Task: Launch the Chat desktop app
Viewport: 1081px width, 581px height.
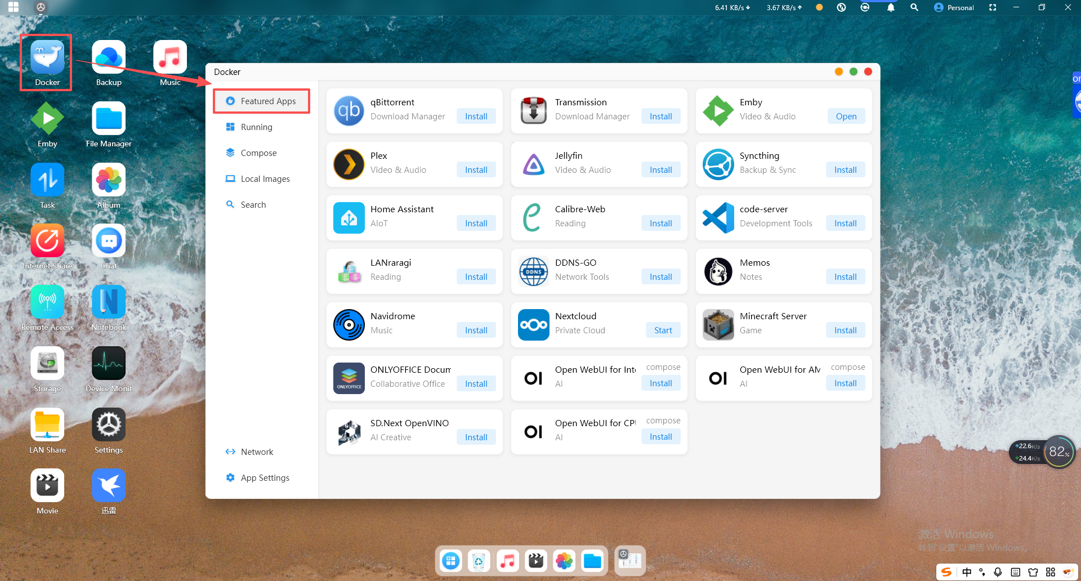Action: [x=109, y=240]
